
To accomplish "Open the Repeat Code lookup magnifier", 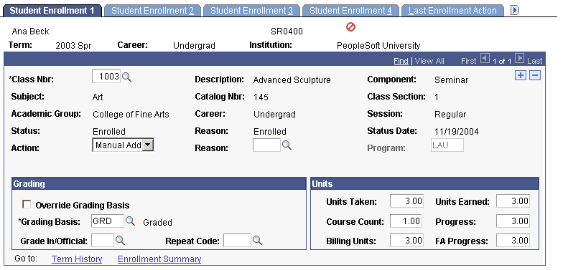I will point(257,241).
